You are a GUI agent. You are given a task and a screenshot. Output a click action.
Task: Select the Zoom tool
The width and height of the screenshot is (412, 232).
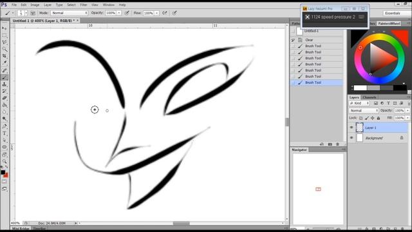(5, 161)
